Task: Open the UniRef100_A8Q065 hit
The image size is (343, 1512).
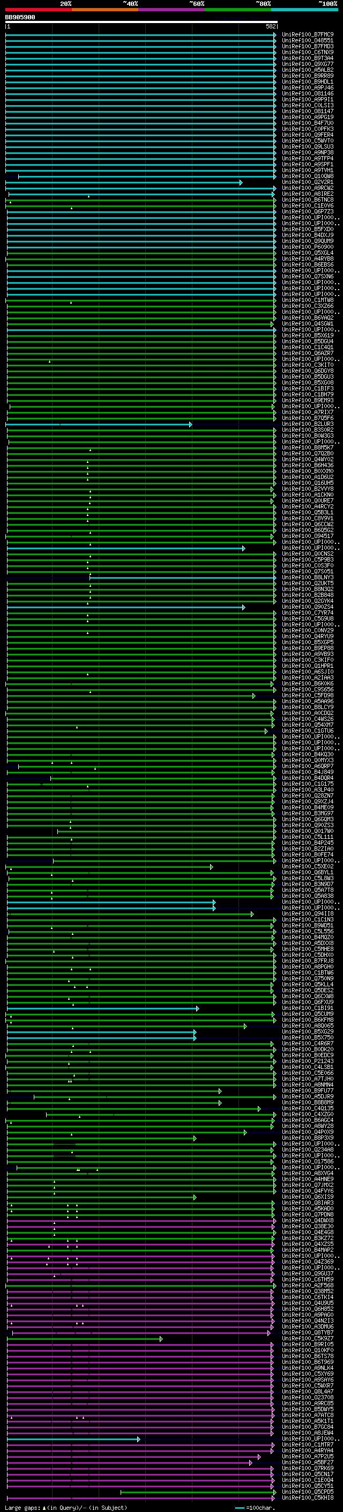Action: pos(307,1026)
